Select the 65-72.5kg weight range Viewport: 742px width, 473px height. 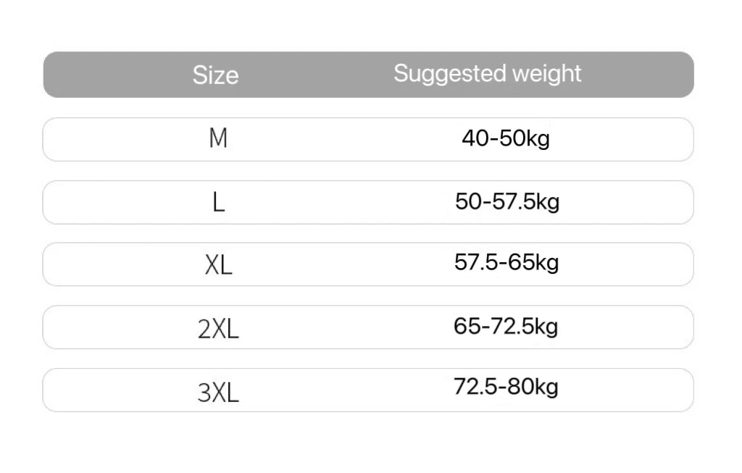coord(506,326)
